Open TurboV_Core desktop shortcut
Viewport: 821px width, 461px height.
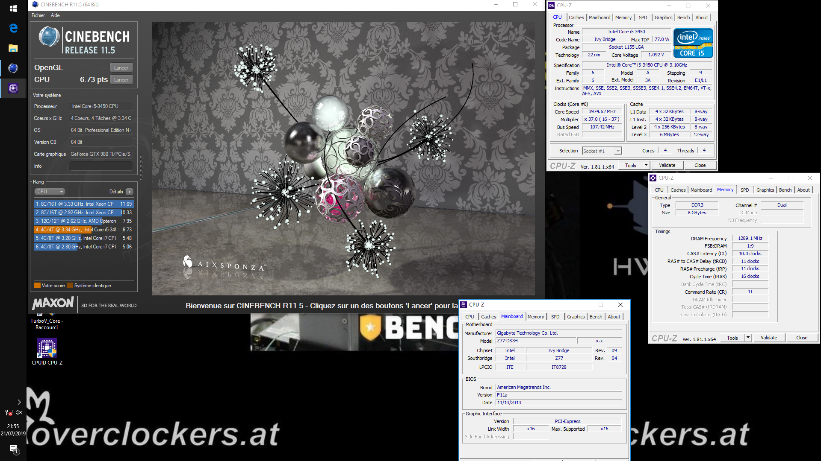[47, 322]
